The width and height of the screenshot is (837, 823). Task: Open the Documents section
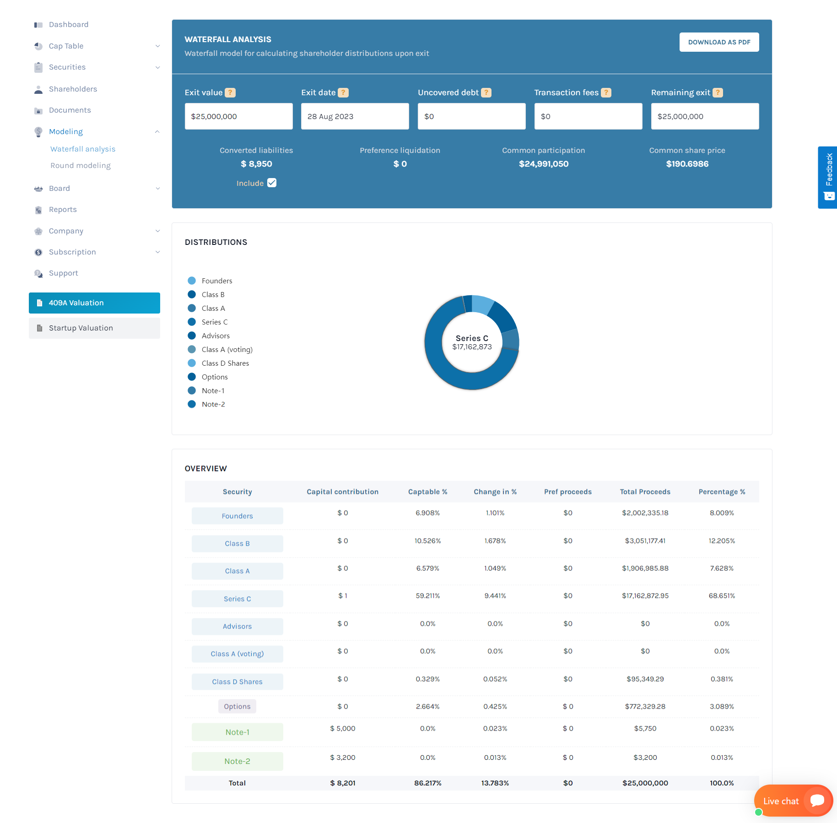(x=70, y=110)
